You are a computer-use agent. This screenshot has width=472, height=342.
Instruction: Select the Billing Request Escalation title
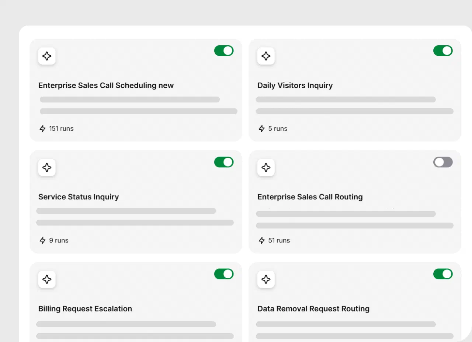click(x=85, y=309)
